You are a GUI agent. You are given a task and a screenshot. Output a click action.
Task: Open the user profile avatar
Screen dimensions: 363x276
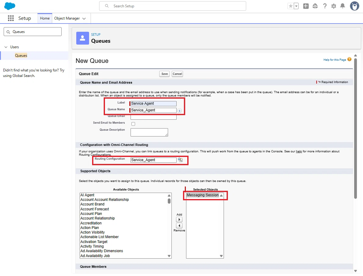[354, 6]
